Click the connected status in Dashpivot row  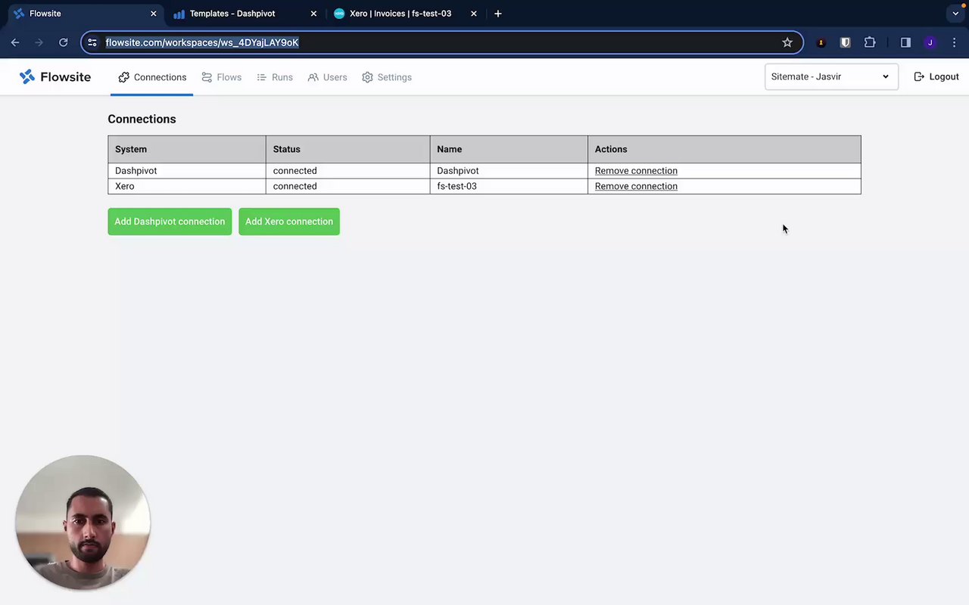(347, 171)
